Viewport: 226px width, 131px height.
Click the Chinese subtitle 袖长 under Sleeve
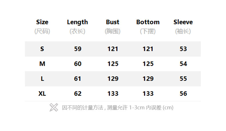[x=183, y=31]
